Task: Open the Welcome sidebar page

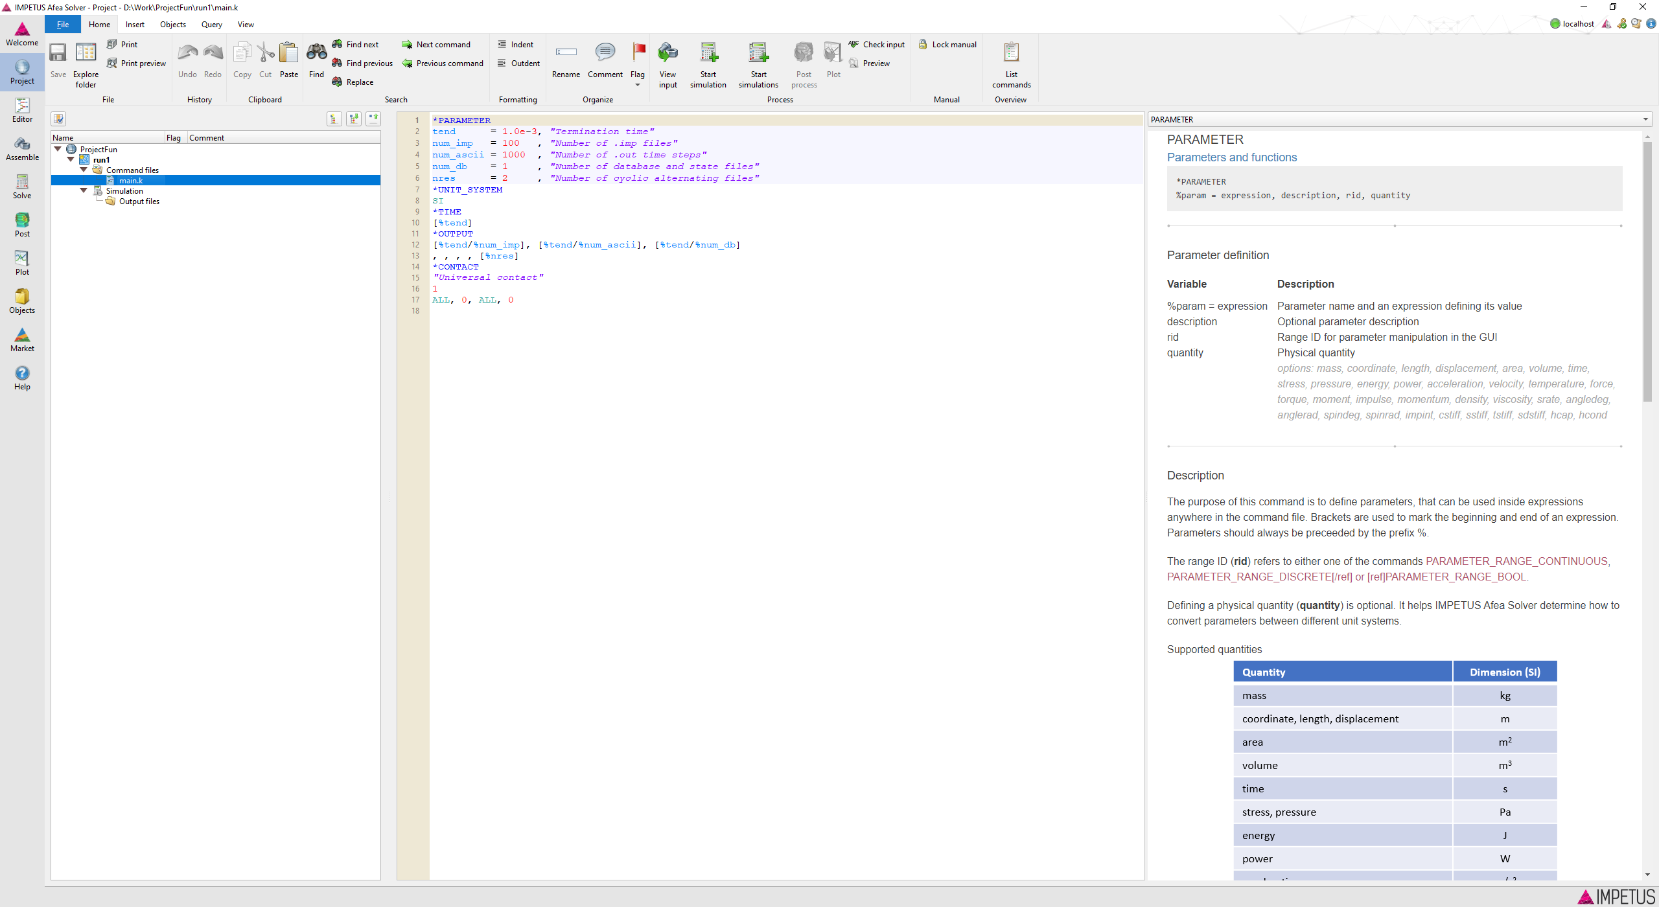Action: point(22,34)
